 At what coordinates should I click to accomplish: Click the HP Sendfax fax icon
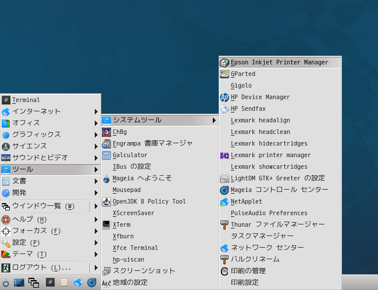(x=224, y=109)
